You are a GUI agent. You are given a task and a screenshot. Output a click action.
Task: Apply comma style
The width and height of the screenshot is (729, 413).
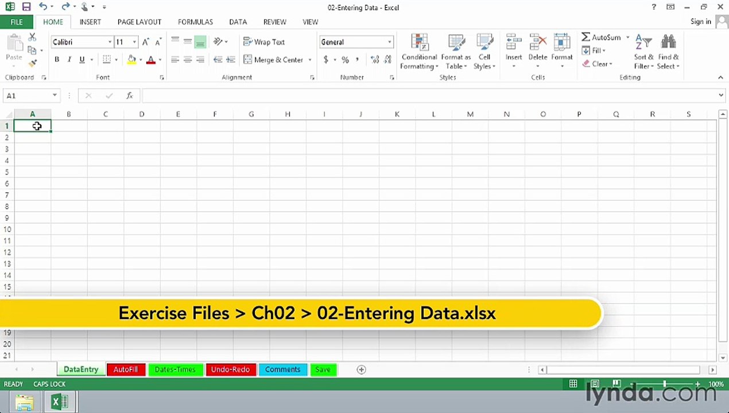click(x=358, y=60)
